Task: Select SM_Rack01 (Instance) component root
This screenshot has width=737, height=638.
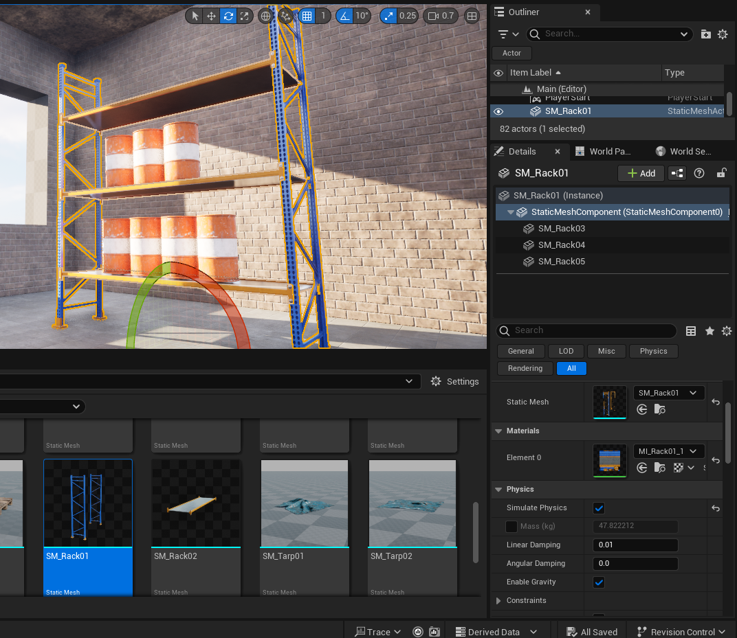Action: [613, 195]
